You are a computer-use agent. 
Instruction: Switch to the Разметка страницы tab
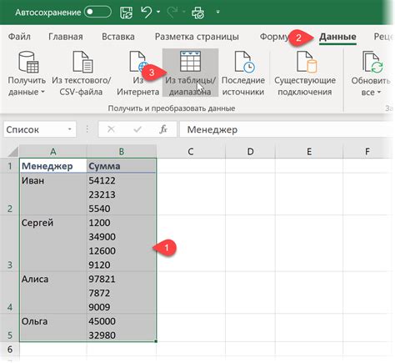pyautogui.click(x=197, y=37)
